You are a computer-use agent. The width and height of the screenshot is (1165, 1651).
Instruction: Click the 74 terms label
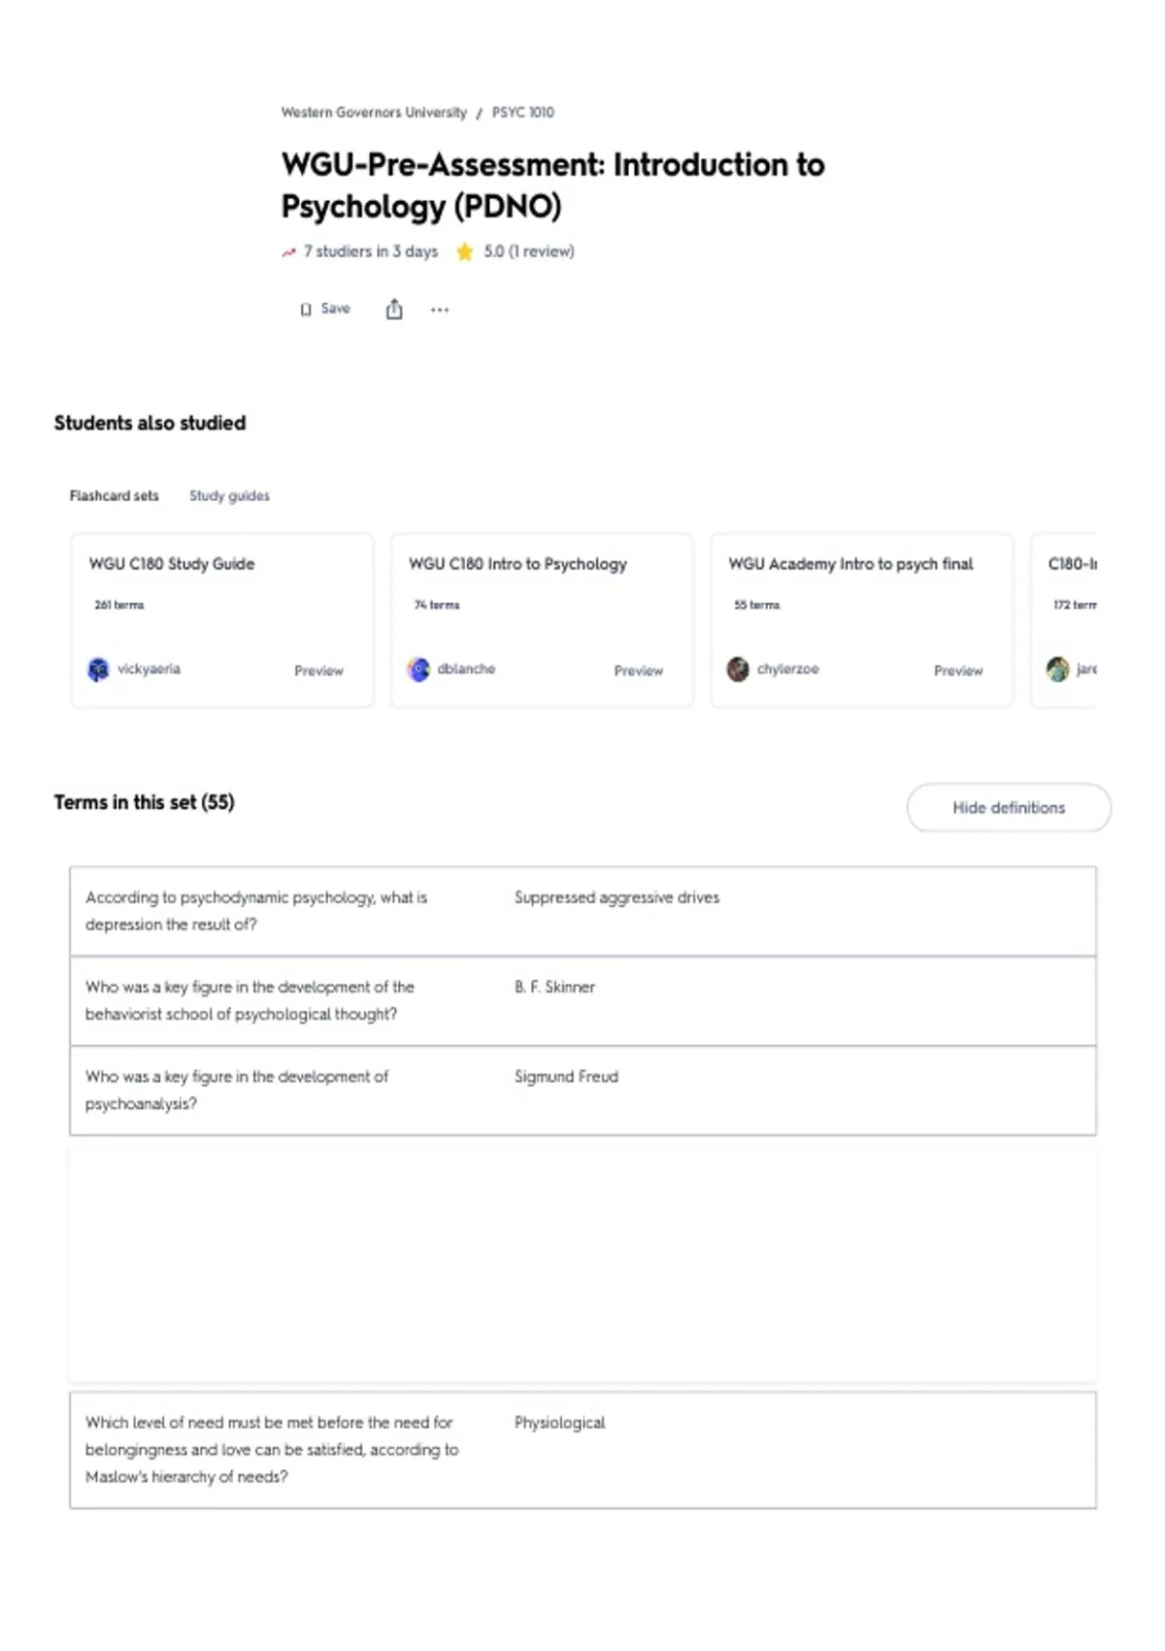(x=437, y=604)
